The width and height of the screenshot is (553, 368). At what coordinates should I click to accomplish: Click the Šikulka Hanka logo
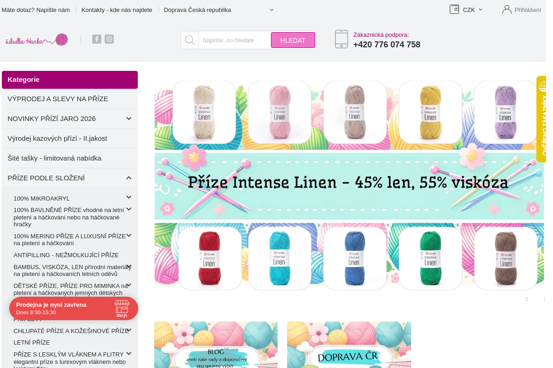37,40
